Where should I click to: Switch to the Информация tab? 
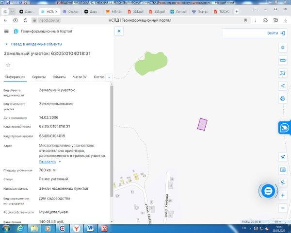click(15, 77)
